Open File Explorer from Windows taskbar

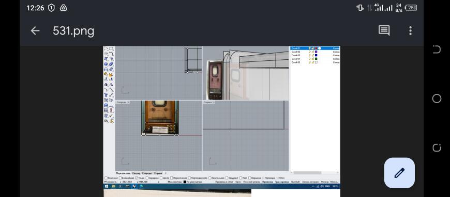click(x=114, y=186)
